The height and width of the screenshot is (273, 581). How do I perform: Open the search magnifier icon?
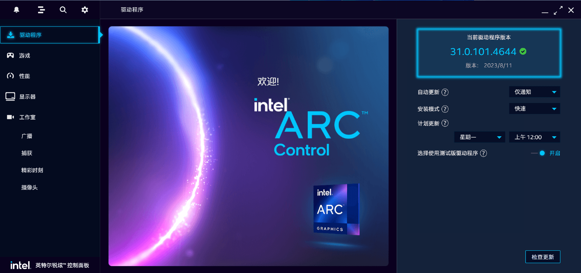[63, 10]
